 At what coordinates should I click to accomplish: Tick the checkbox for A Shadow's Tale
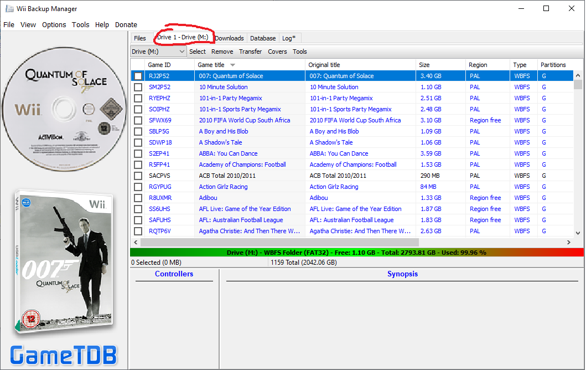pyautogui.click(x=138, y=142)
